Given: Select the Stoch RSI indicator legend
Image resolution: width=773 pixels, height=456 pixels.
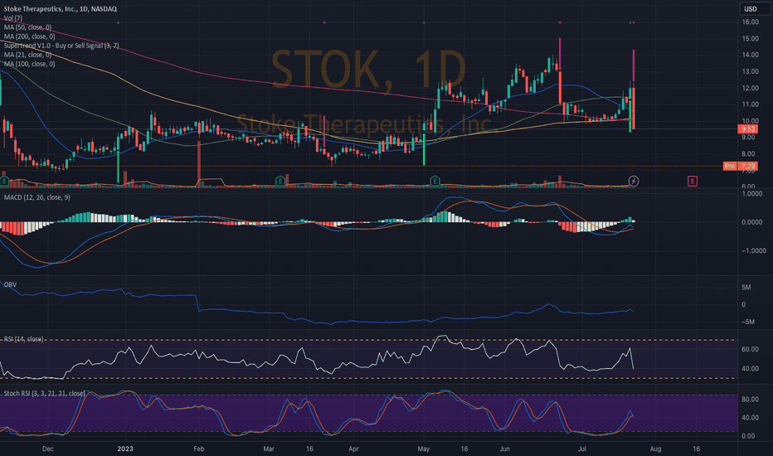Looking at the screenshot, I should click(44, 393).
